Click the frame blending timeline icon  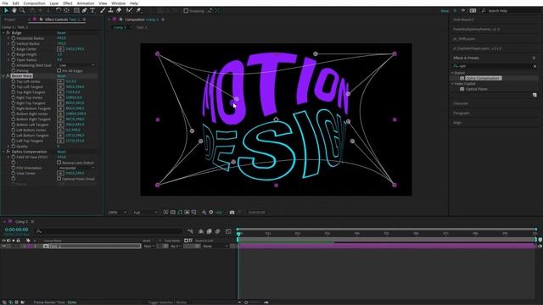[210, 231]
